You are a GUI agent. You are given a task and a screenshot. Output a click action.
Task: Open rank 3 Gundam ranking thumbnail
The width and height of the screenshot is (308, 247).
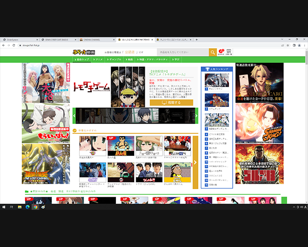(217, 120)
